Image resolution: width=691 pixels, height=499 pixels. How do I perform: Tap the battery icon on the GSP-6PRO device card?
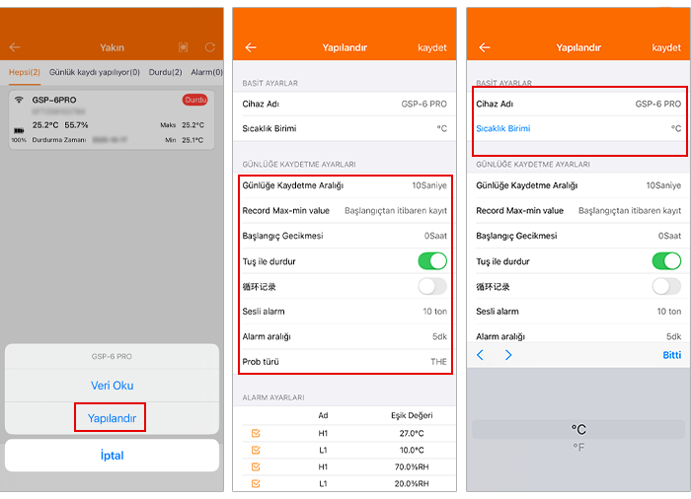click(18, 129)
